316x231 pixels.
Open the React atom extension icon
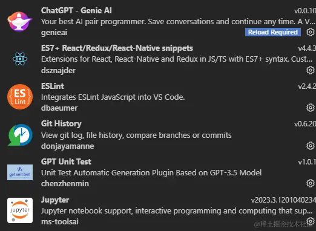pos(20,59)
